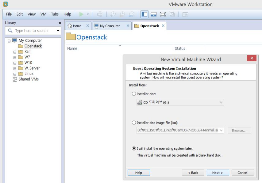
Task: Click the Send Ctrl+Alt+Del toolbar icon
Action: [100, 14]
